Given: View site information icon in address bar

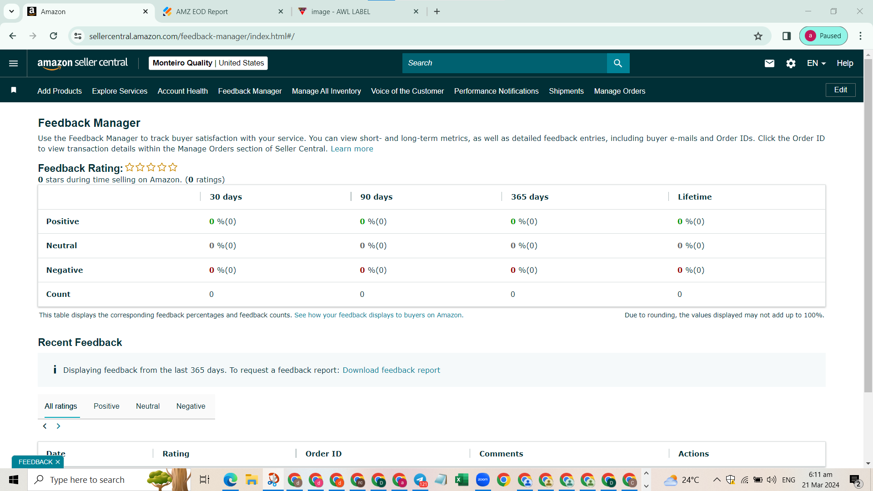Looking at the screenshot, I should (78, 36).
